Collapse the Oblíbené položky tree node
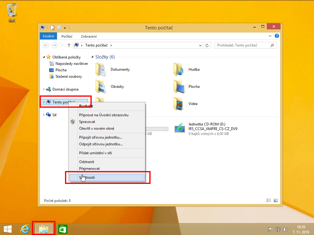Image resolution: width=314 pixels, height=235 pixels. (x=44, y=57)
